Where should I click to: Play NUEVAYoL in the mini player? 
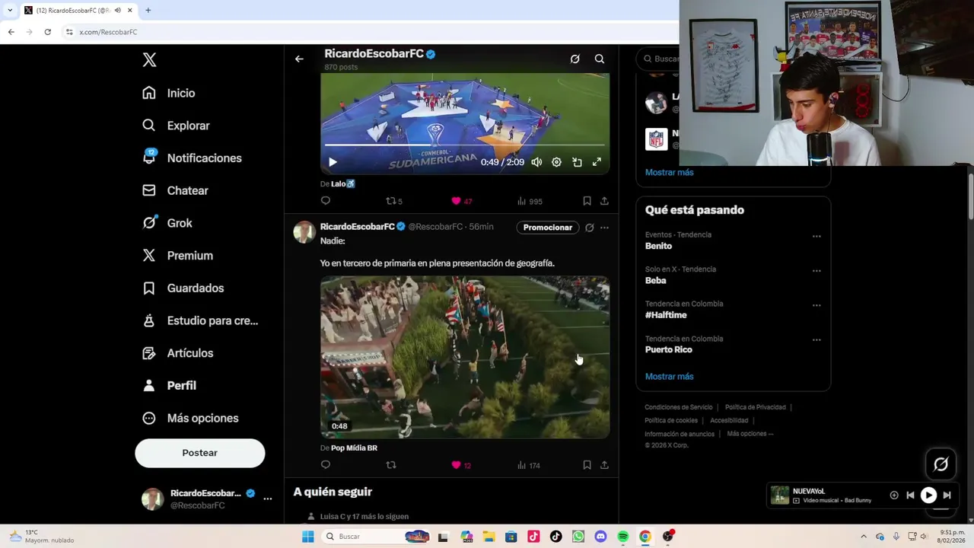928,495
